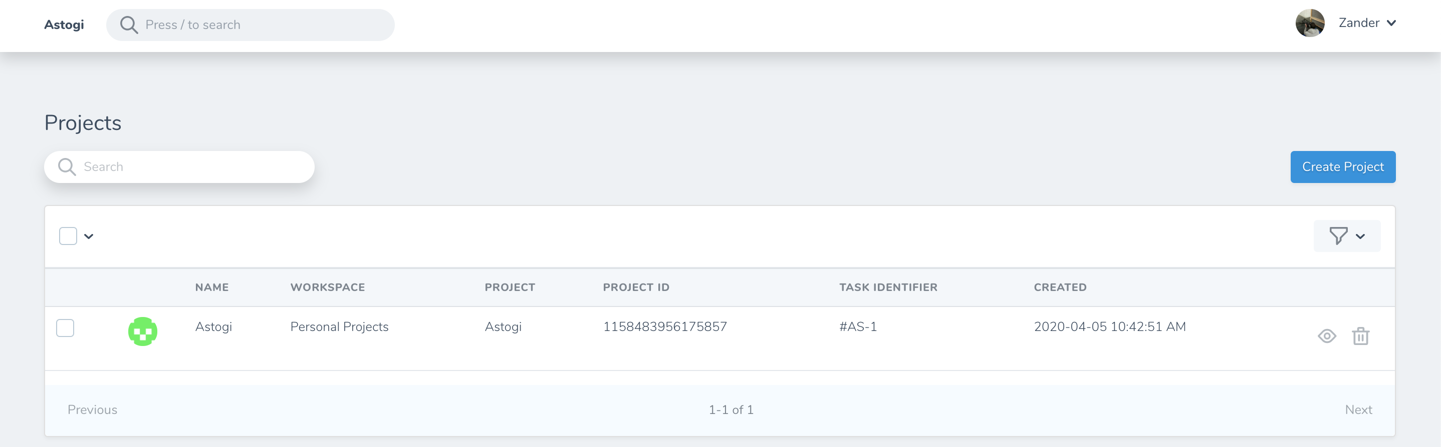
Task: Sort by the NAME column header
Action: [211, 287]
